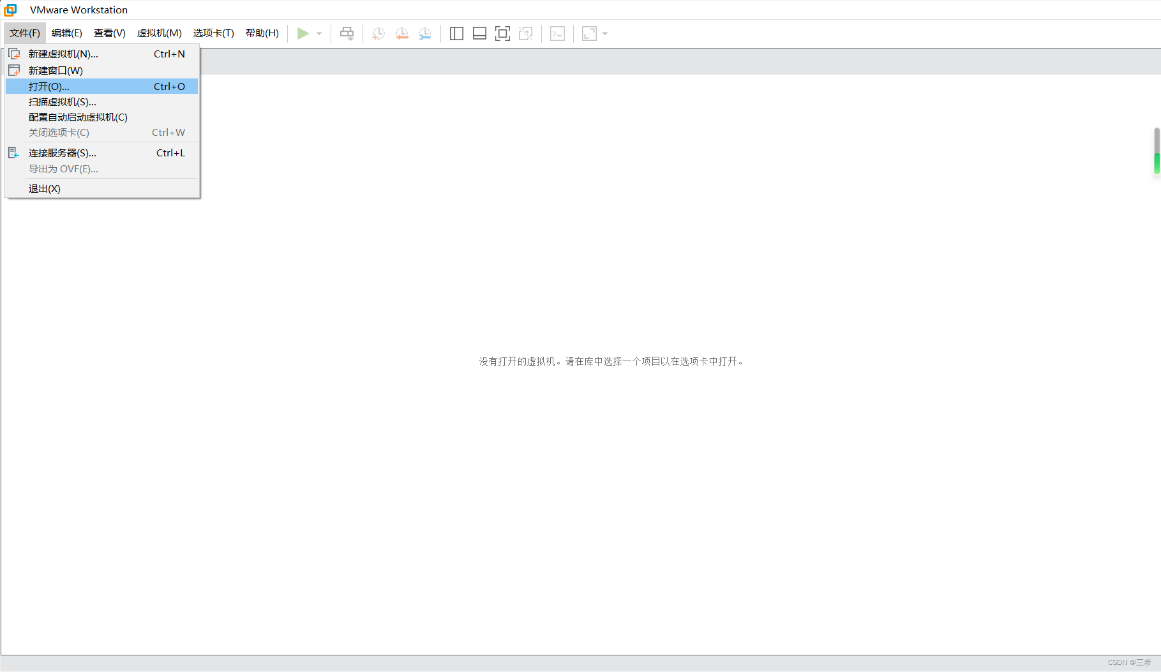Screen dimensions: 1161x672
Task: Choose 扫描虚拟机(S)... menu entry
Action: click(102, 101)
